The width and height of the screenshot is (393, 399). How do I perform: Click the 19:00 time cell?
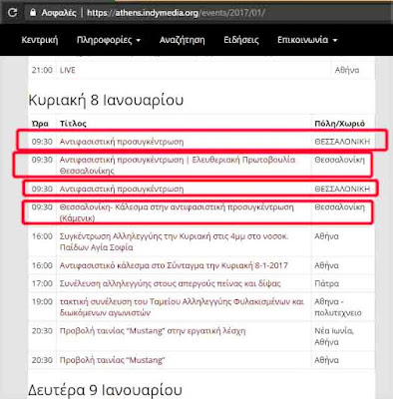pyautogui.click(x=42, y=301)
